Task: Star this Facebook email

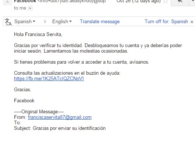Action: (166, 1)
